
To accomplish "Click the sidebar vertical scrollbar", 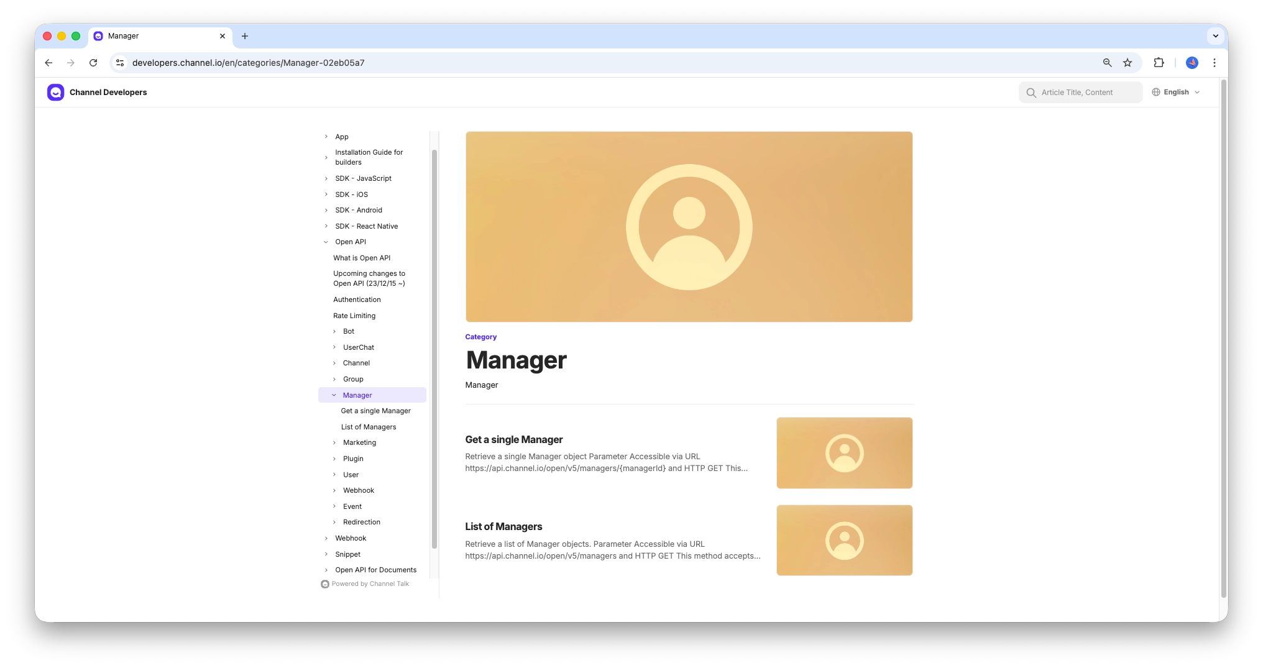I will tap(434, 348).
